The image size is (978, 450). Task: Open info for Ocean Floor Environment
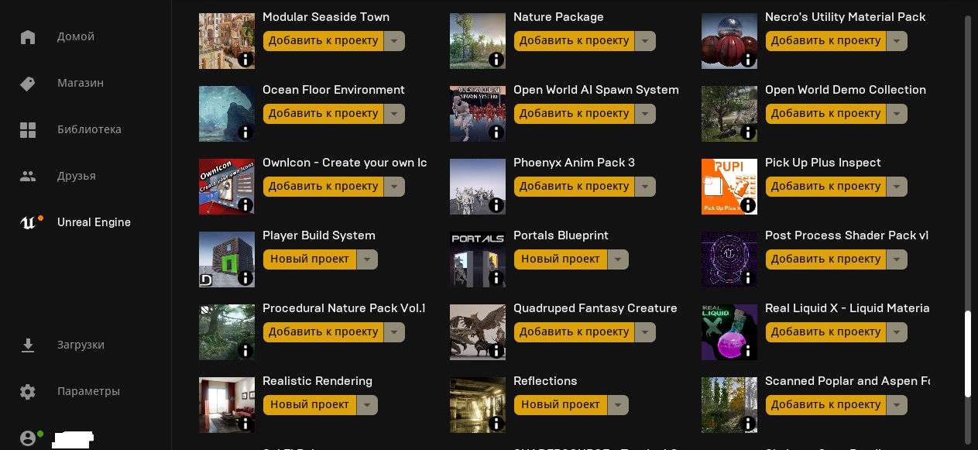(x=245, y=132)
